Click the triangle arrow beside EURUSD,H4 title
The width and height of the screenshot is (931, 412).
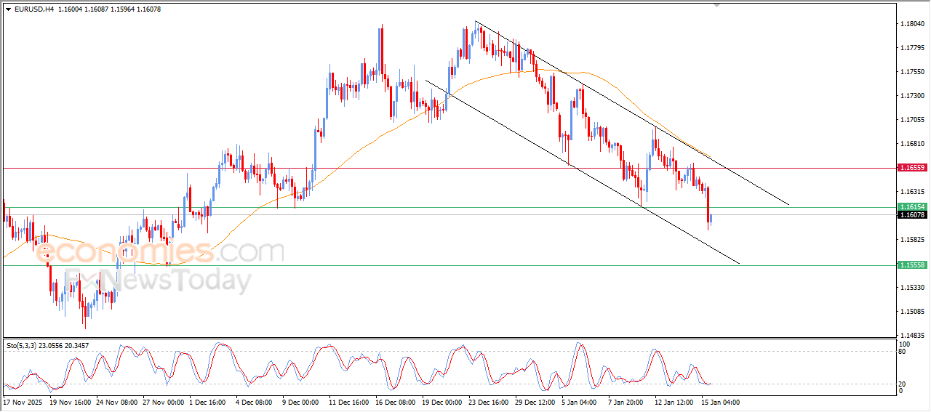(x=8, y=9)
